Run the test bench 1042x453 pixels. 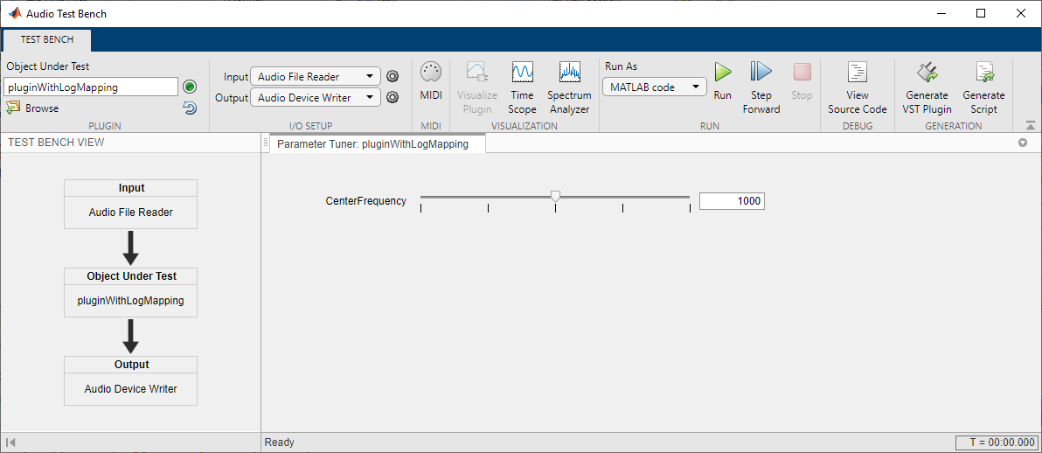click(722, 82)
